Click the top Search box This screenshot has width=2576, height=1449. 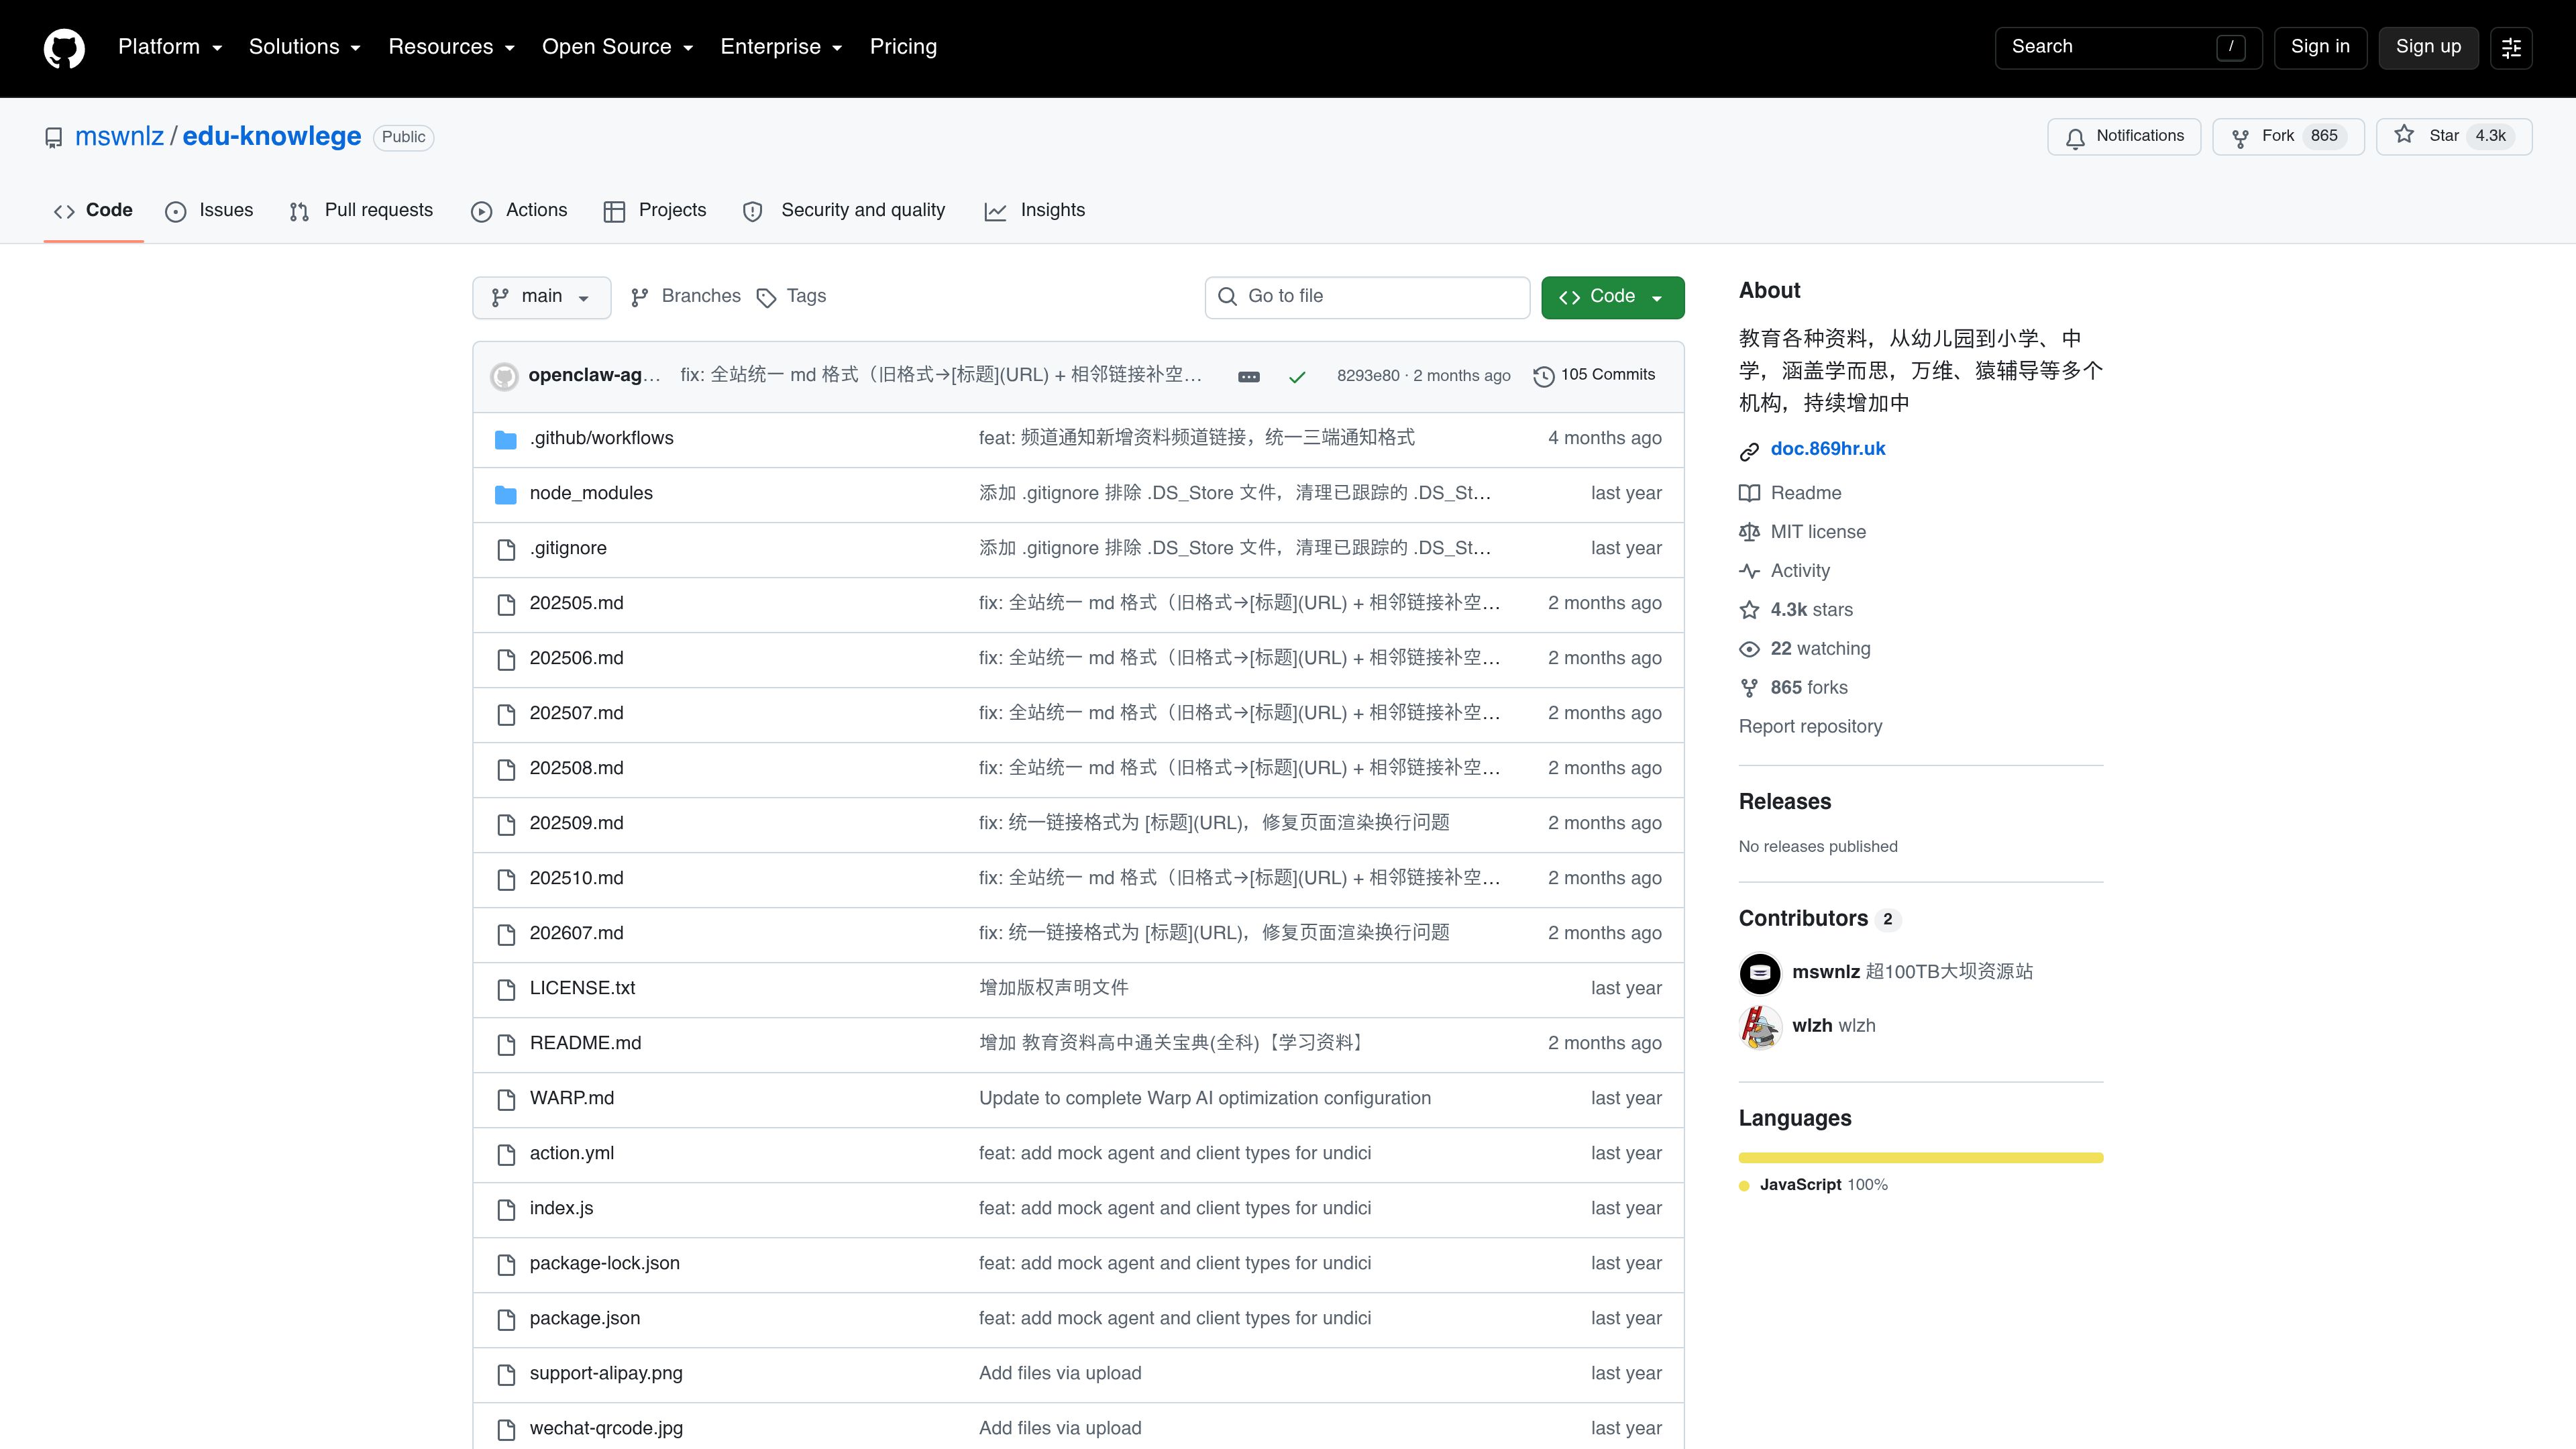pos(2128,48)
